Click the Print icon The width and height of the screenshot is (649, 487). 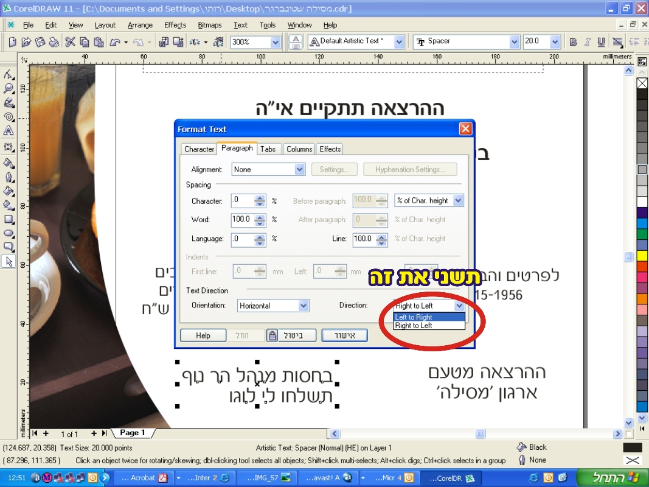54,42
